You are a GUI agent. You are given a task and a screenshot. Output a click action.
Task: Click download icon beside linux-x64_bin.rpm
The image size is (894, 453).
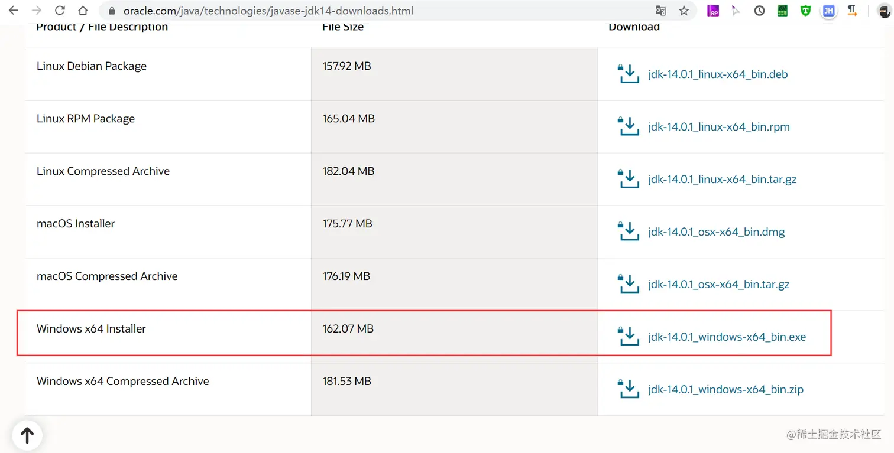pyautogui.click(x=629, y=126)
